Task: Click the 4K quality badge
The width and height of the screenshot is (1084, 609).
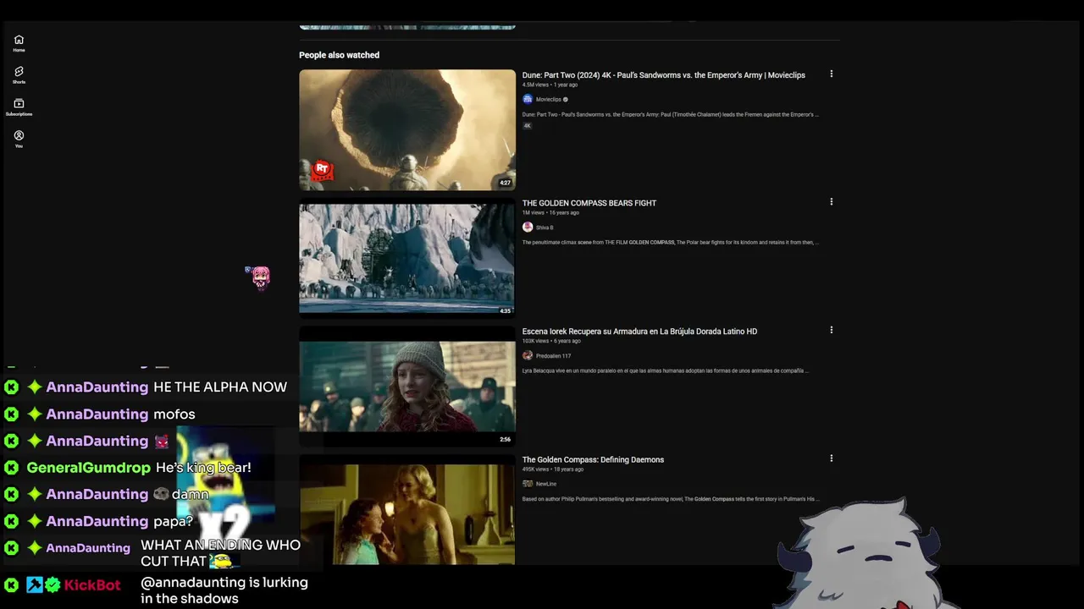Action: [x=527, y=126]
